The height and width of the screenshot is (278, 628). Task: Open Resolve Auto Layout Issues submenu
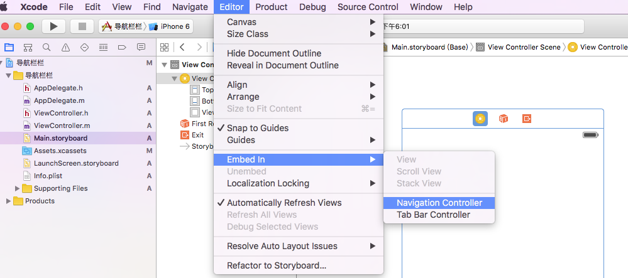[299, 246]
